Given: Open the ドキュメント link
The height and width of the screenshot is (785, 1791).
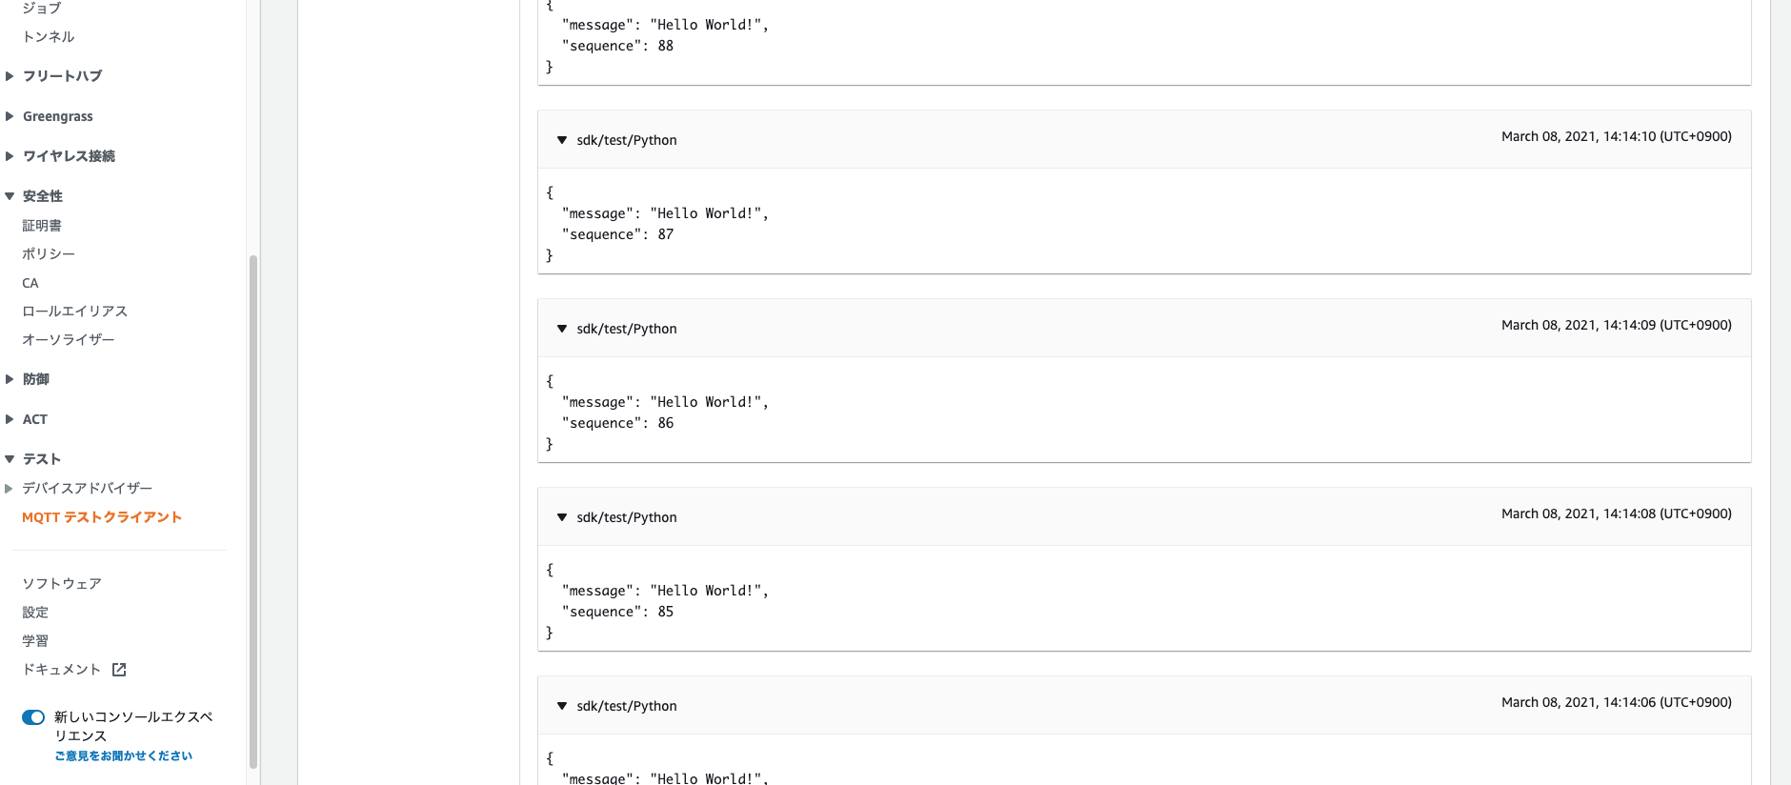Looking at the screenshot, I should coord(62,670).
